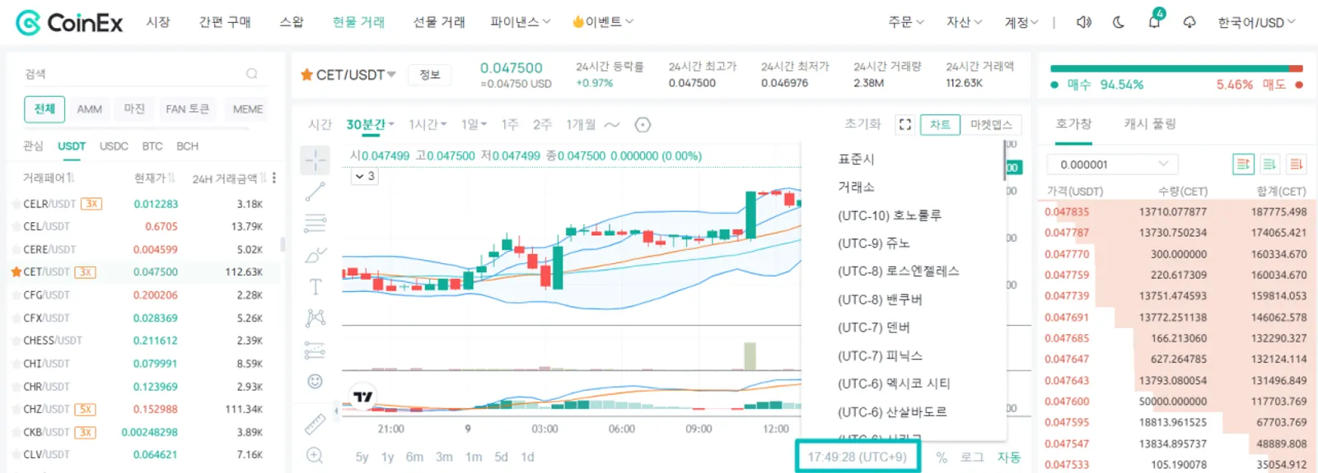Screen dimensions: 1318x473
Task: Click the chart reset button
Action: [862, 124]
